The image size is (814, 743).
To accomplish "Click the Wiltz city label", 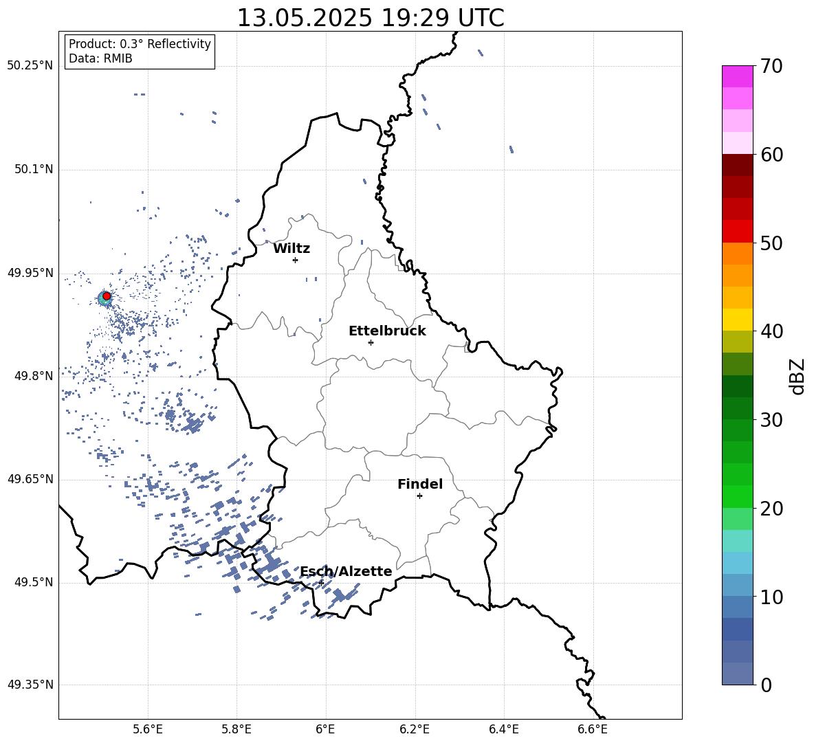I will [291, 249].
